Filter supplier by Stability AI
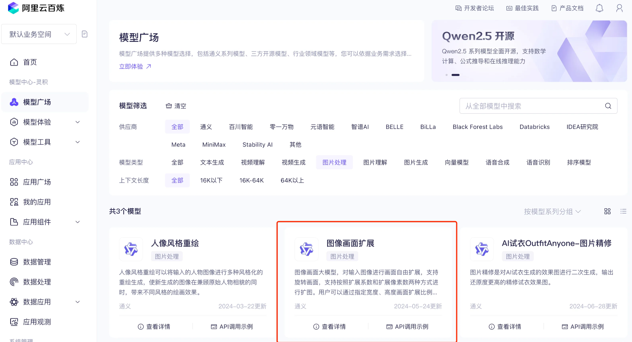The height and width of the screenshot is (342, 632). (257, 145)
